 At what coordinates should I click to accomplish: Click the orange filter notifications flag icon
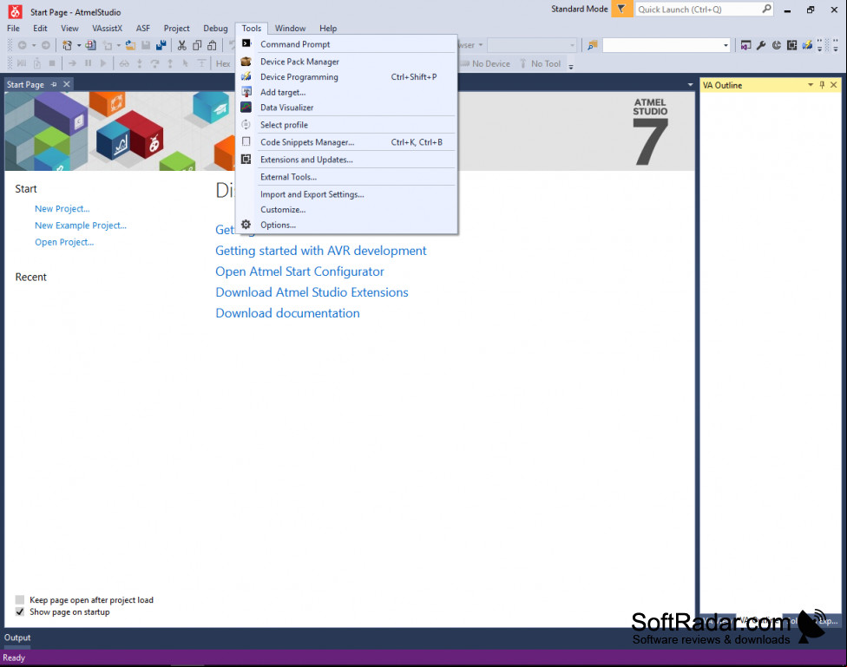621,10
